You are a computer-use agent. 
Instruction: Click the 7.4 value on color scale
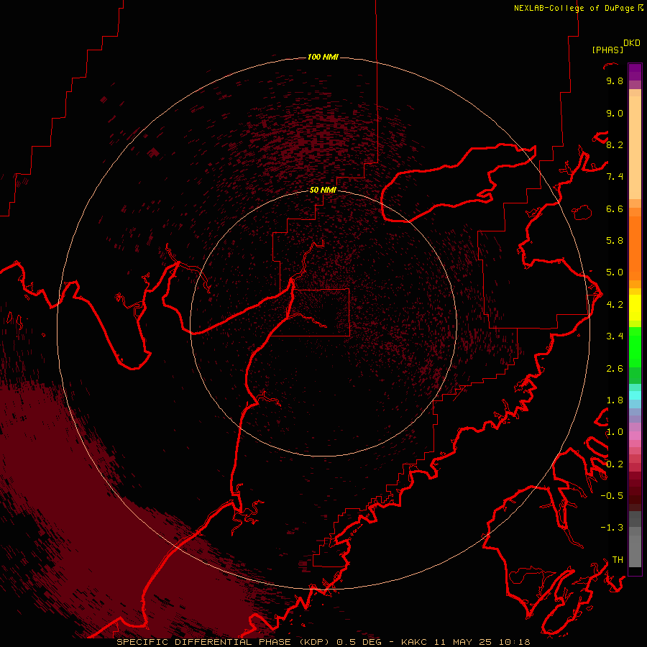tap(615, 177)
